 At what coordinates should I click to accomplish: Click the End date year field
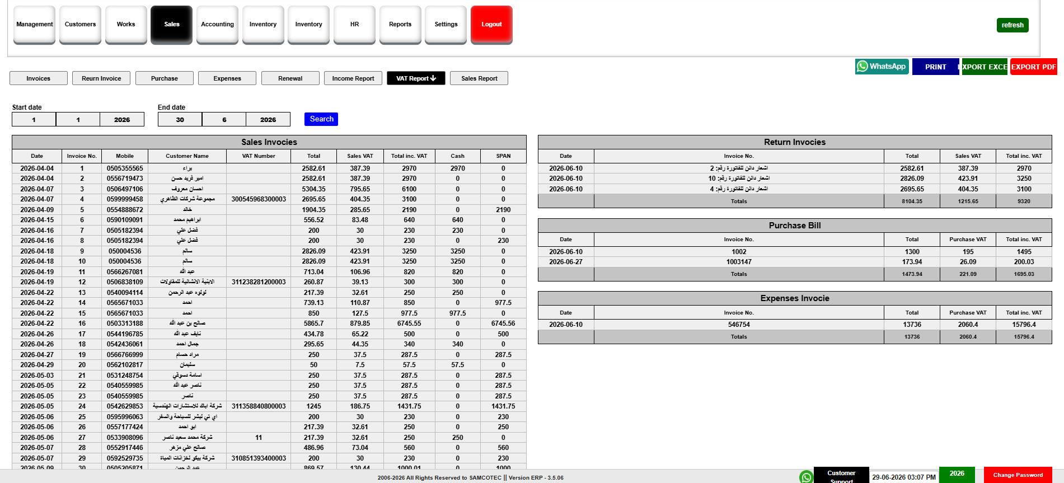coord(268,120)
